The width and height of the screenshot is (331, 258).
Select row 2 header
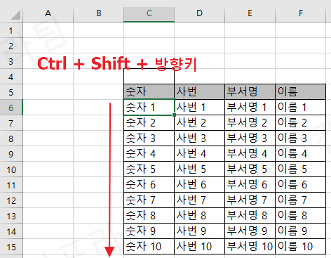(11, 46)
